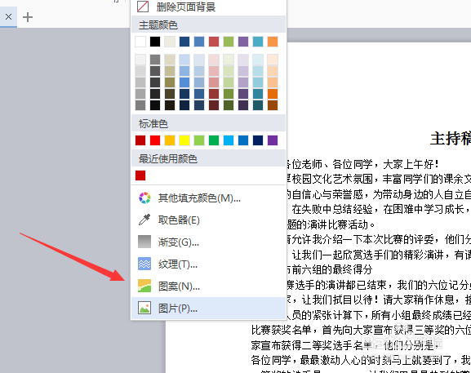Pick the eyedropper color picker icon
This screenshot has width=471, height=373.
coord(144,220)
